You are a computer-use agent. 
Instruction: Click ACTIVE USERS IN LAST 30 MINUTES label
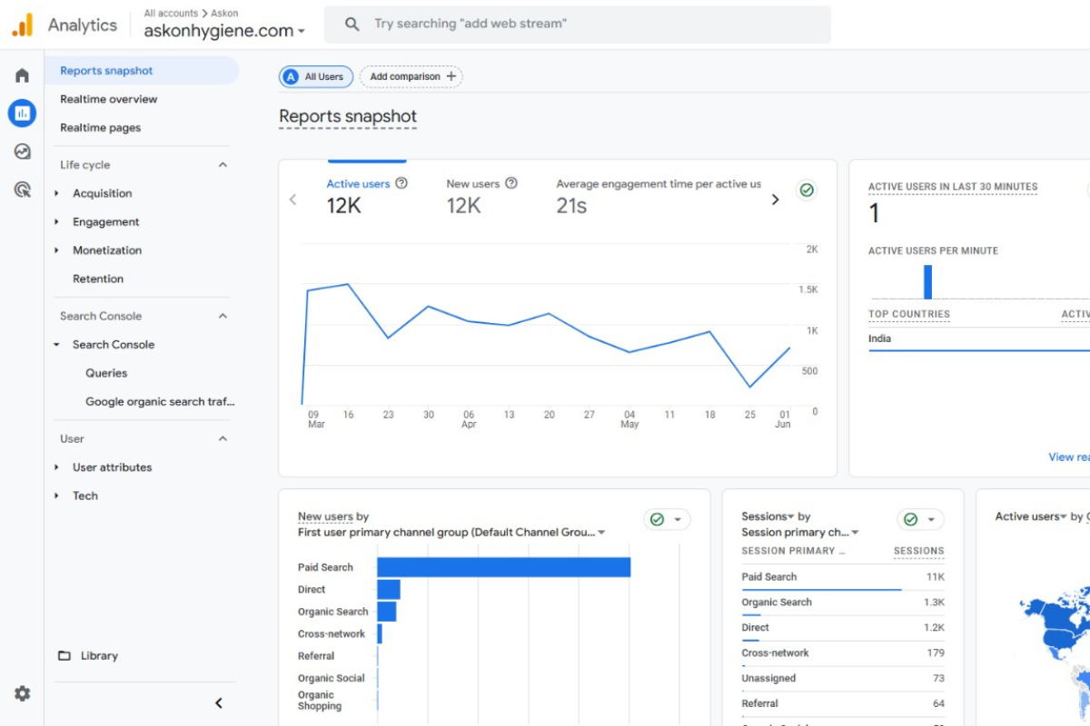pos(953,187)
